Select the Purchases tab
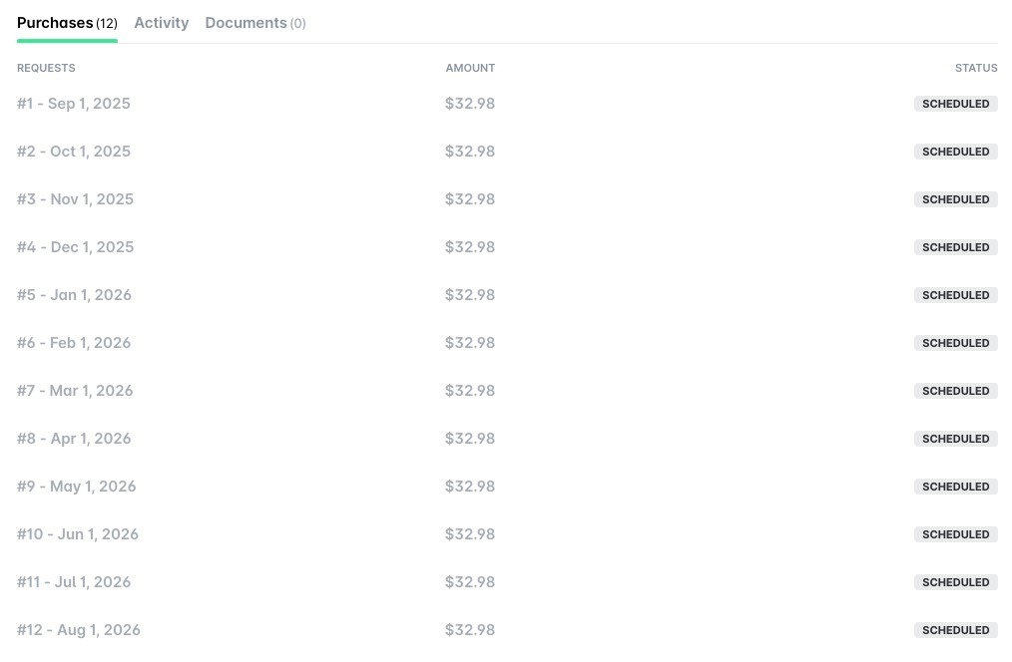This screenshot has height=662, width=1012. pyautogui.click(x=67, y=23)
